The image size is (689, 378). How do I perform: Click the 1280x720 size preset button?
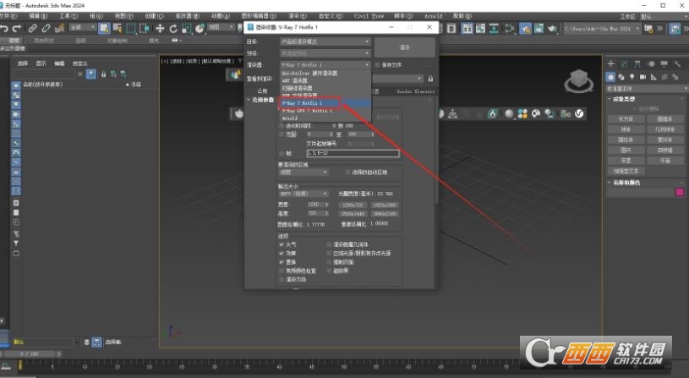tap(353, 205)
